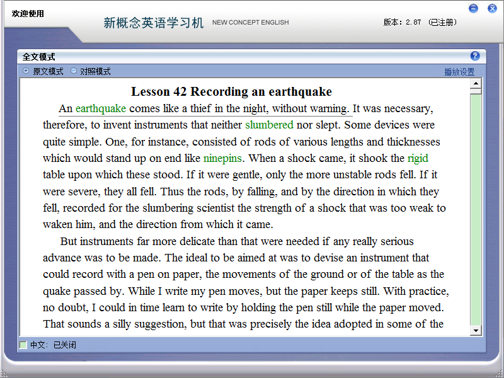The image size is (504, 378).
Task: Click the title "Lesson 42 Recording an earthquake"
Action: [x=231, y=91]
